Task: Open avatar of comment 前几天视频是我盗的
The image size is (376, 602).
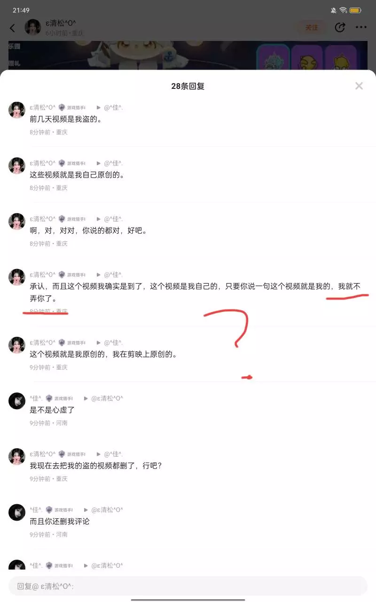Action: [17, 110]
